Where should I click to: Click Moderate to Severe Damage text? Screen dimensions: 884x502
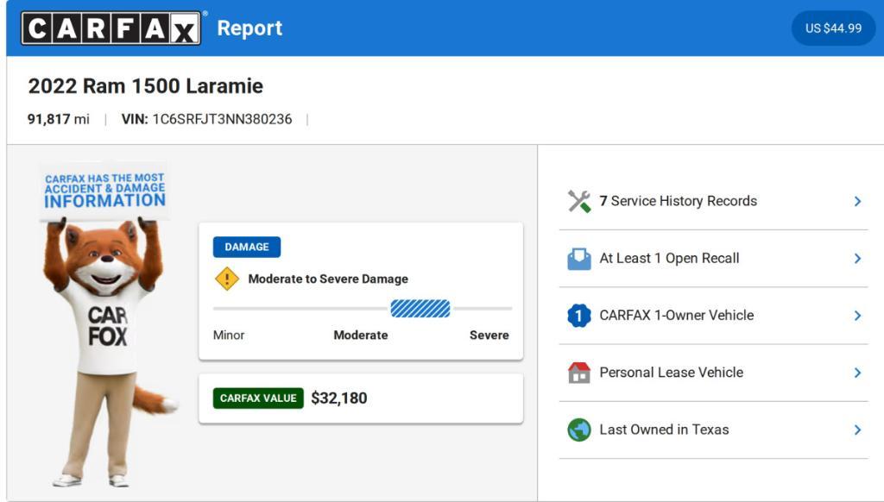tap(328, 279)
